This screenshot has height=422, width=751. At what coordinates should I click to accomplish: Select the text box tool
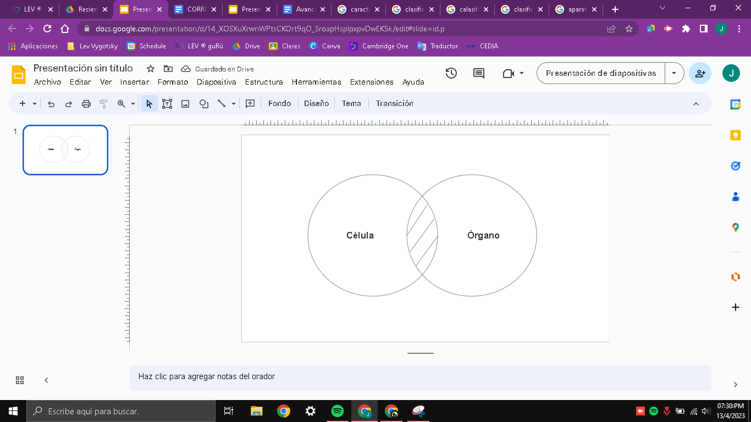click(x=167, y=103)
